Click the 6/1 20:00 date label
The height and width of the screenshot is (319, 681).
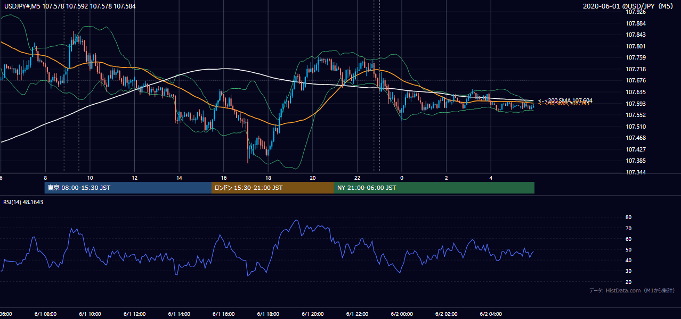313,314
